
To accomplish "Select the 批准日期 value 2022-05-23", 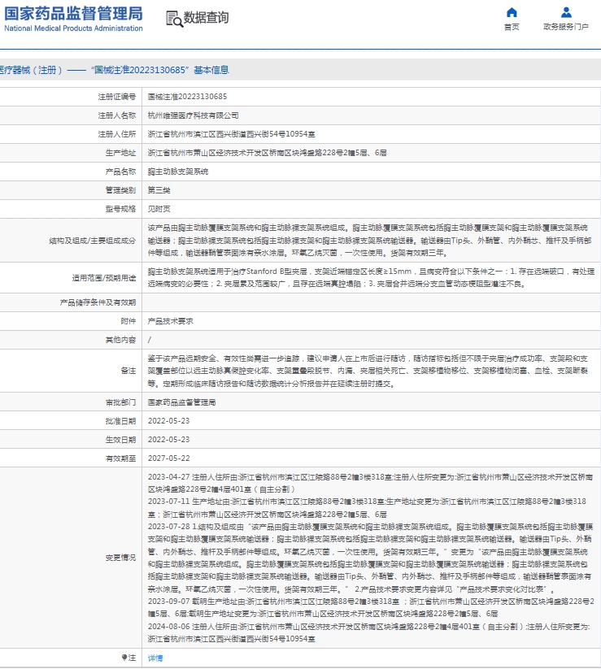I will [x=168, y=421].
